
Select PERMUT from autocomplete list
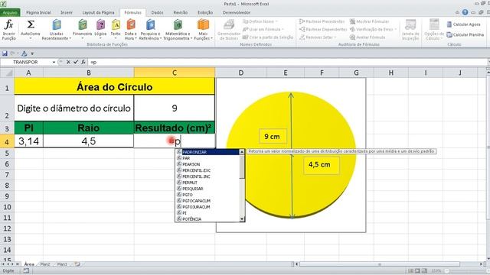pyautogui.click(x=207, y=183)
